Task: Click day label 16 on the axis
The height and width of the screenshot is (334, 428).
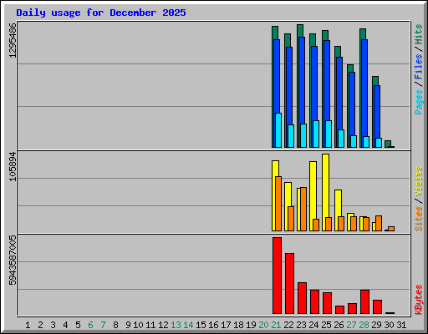Action: tap(213, 325)
